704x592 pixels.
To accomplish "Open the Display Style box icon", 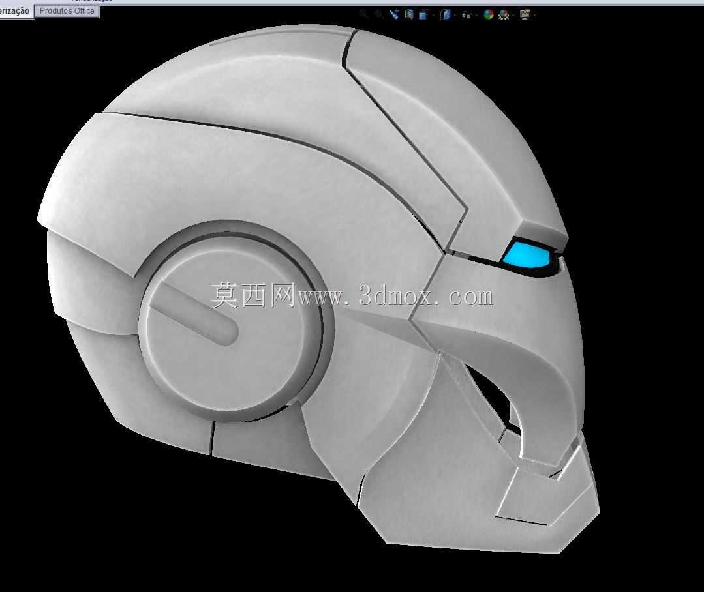I will pyautogui.click(x=446, y=14).
